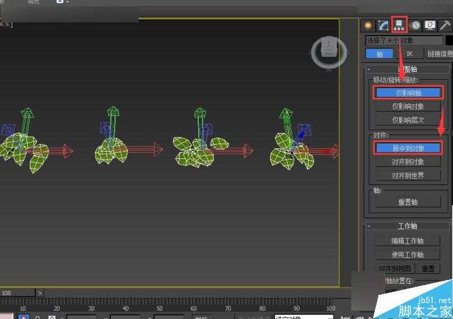This screenshot has height=319, width=453.
Task: Collapse the 调整轴 rollout
Action: pos(407,70)
